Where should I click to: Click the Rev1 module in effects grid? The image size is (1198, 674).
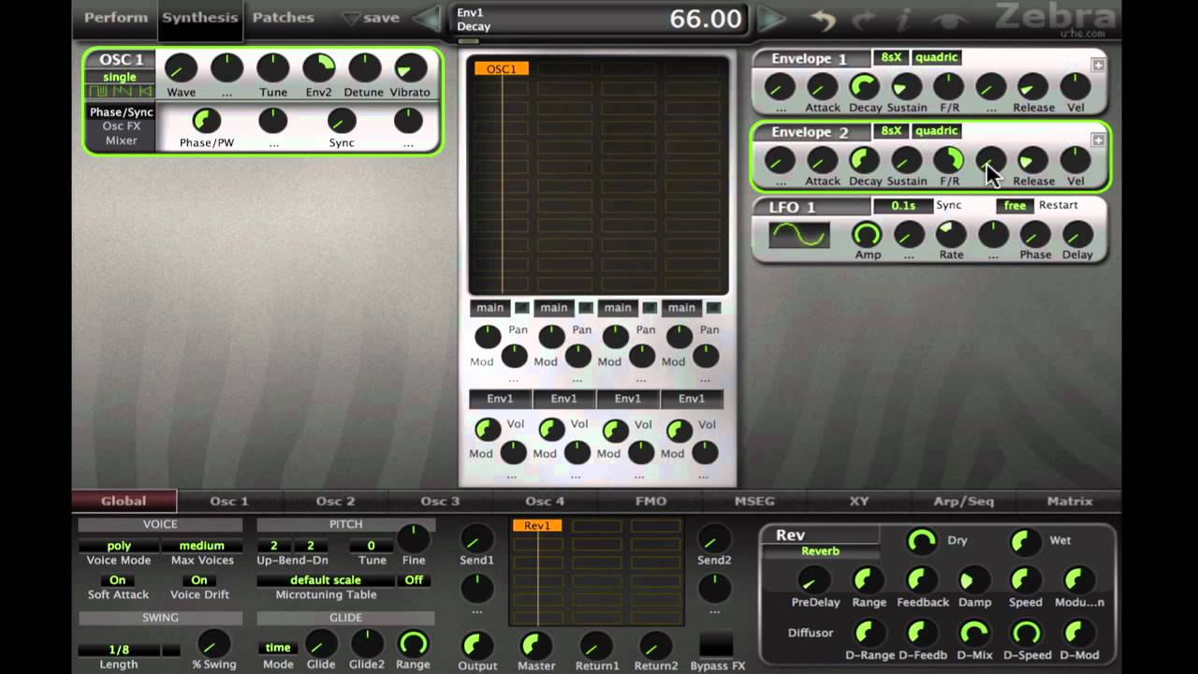pyautogui.click(x=537, y=525)
